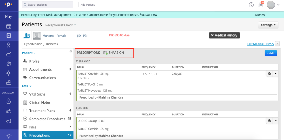Close medical history bar with x button

277,44
